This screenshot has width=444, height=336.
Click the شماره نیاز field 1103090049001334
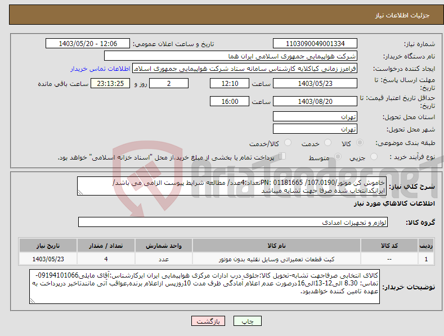click(315, 44)
